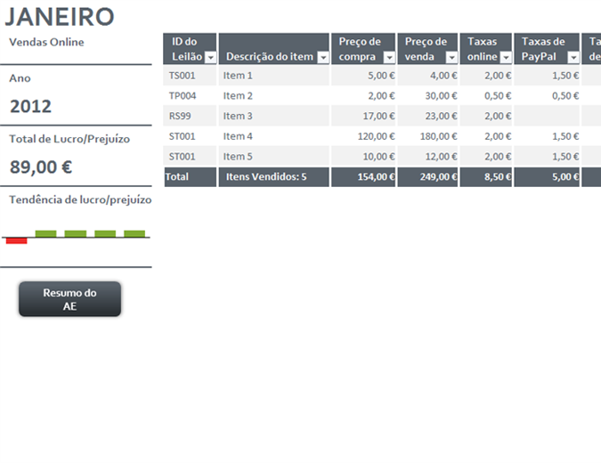The image size is (601, 463).
Task: Click the Tendência de lucro/prejuízo label
Action: pyautogui.click(x=80, y=200)
